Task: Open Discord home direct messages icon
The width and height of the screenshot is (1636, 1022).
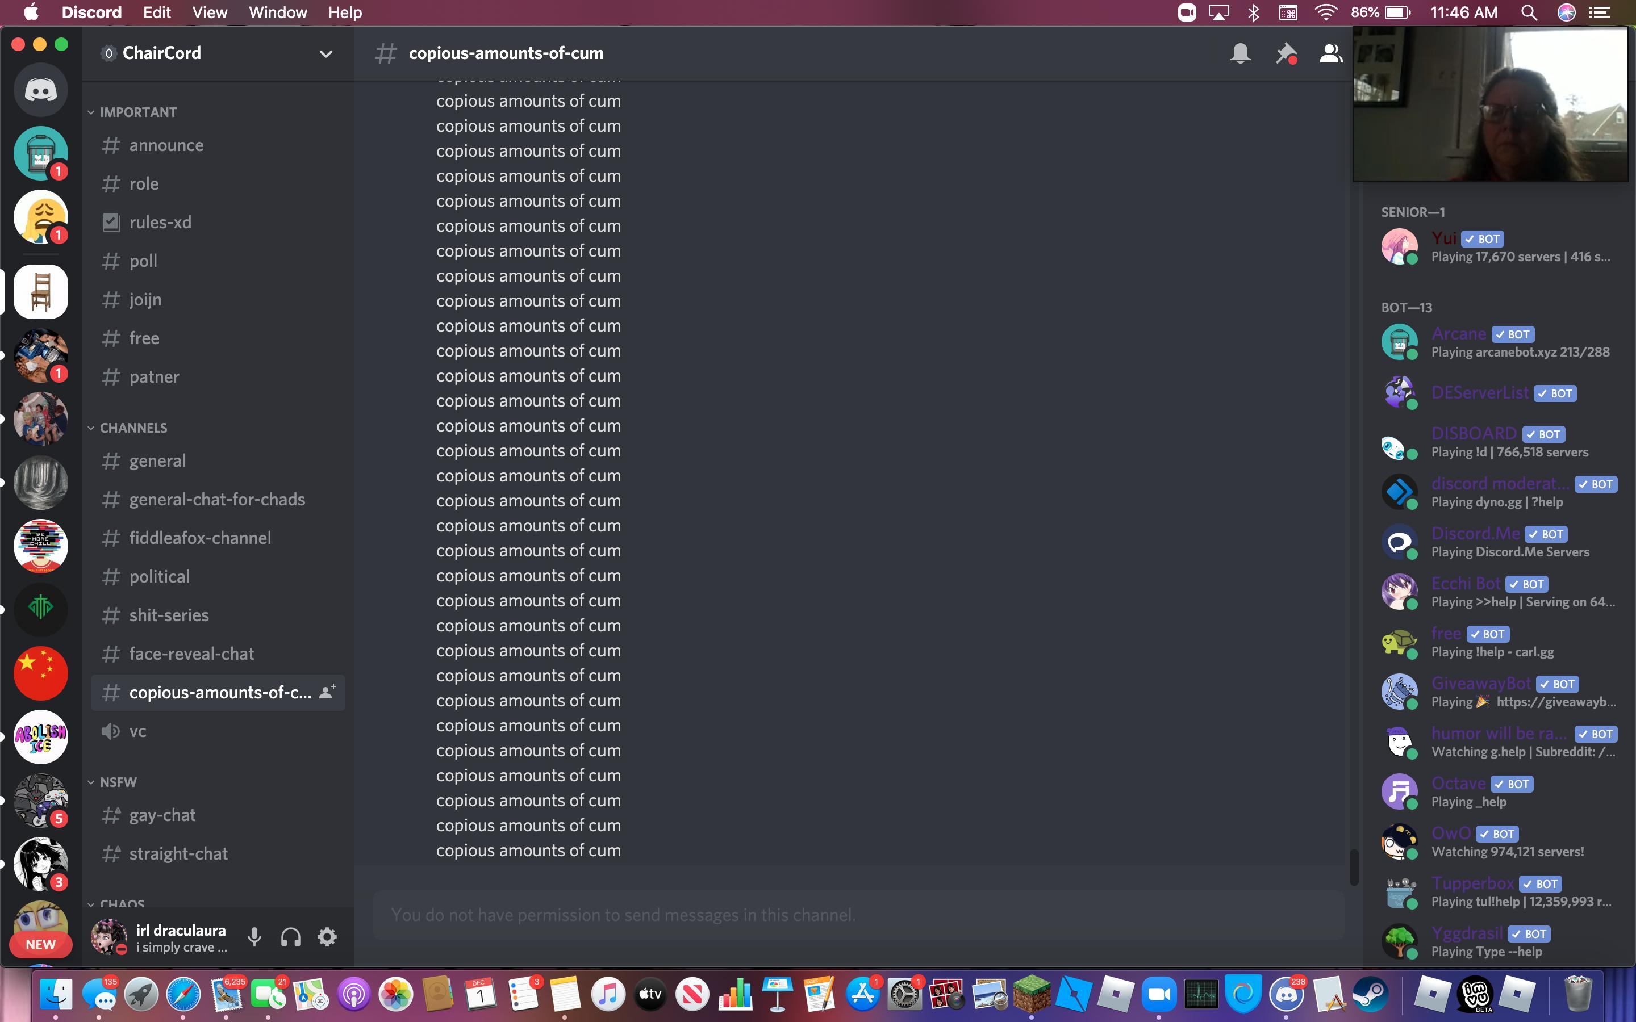Action: coord(40,90)
